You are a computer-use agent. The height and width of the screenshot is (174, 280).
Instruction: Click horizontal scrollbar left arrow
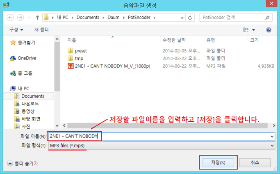click(x=64, y=125)
